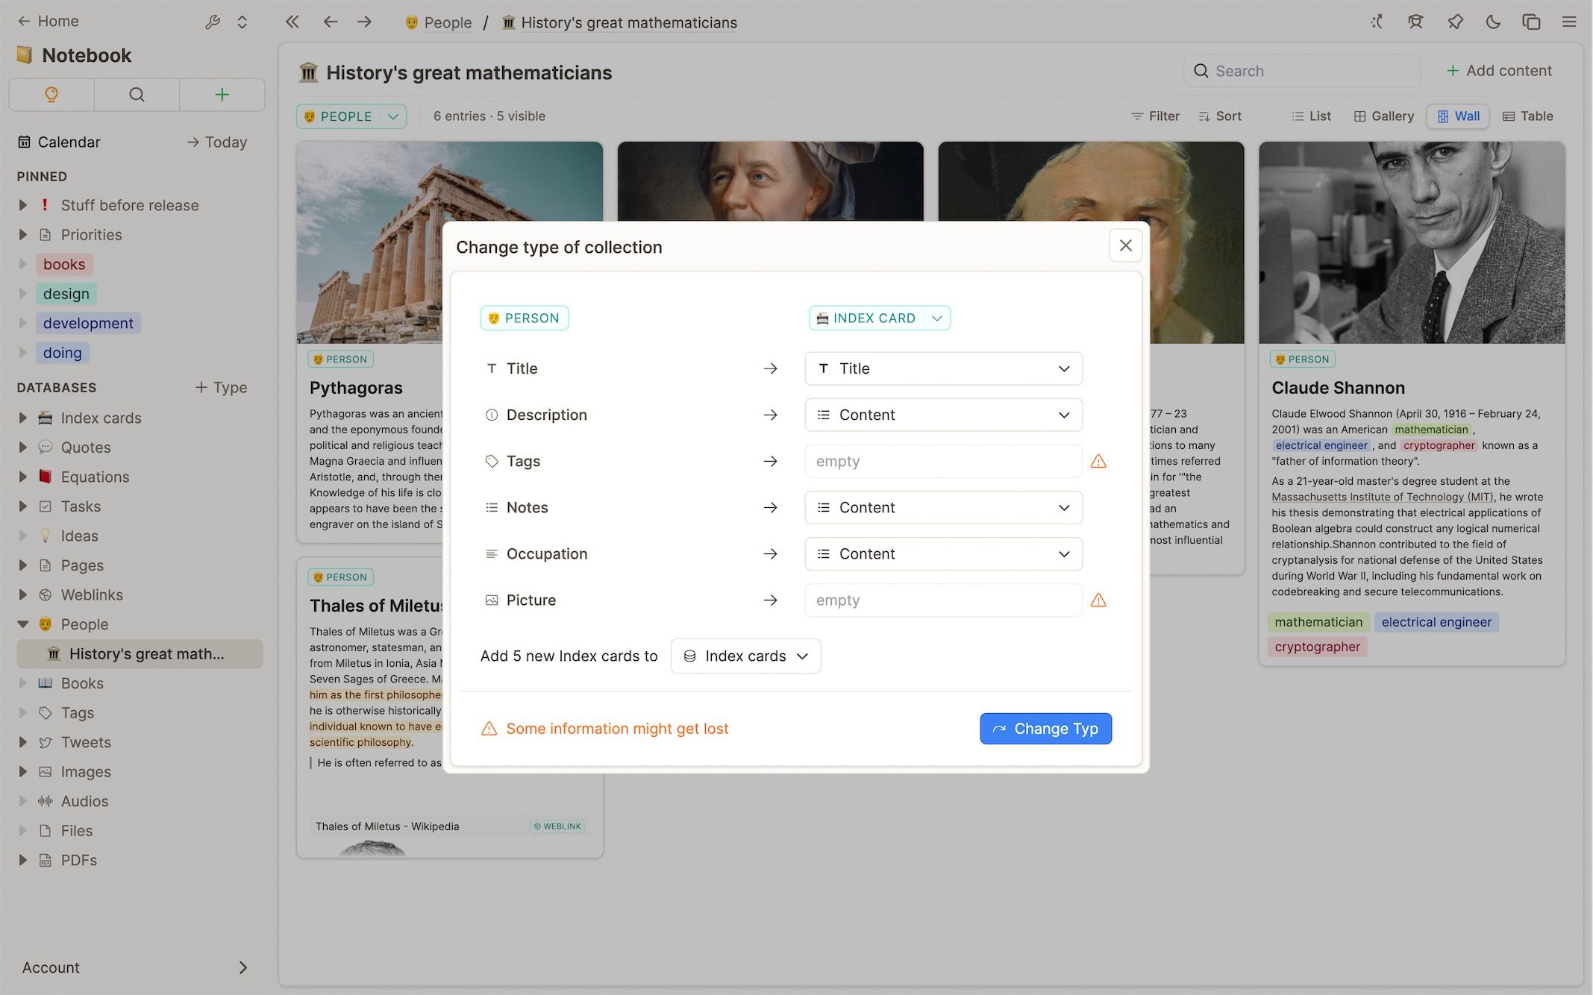Open the Description target field dropdown

click(x=943, y=415)
